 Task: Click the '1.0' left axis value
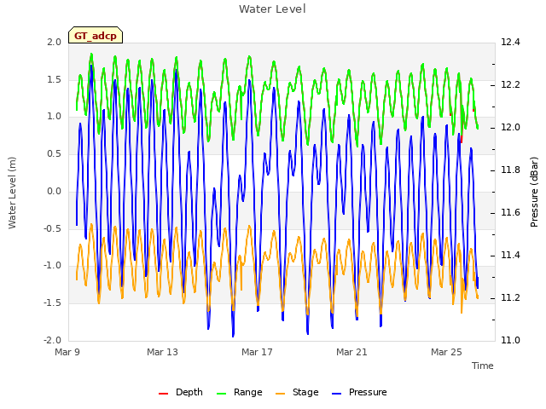pos(54,116)
